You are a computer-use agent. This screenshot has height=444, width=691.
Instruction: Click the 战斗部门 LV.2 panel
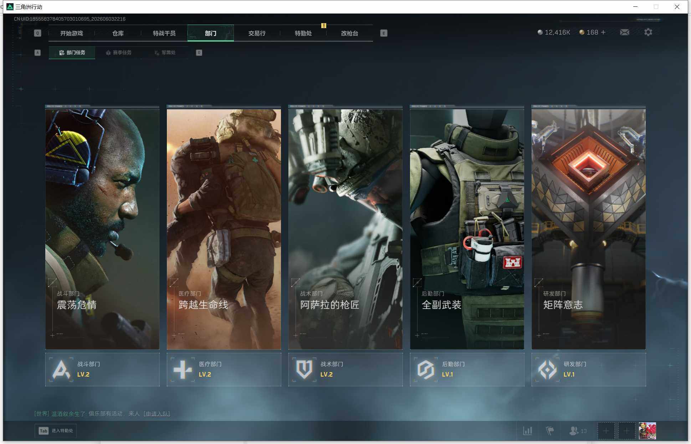pos(102,370)
